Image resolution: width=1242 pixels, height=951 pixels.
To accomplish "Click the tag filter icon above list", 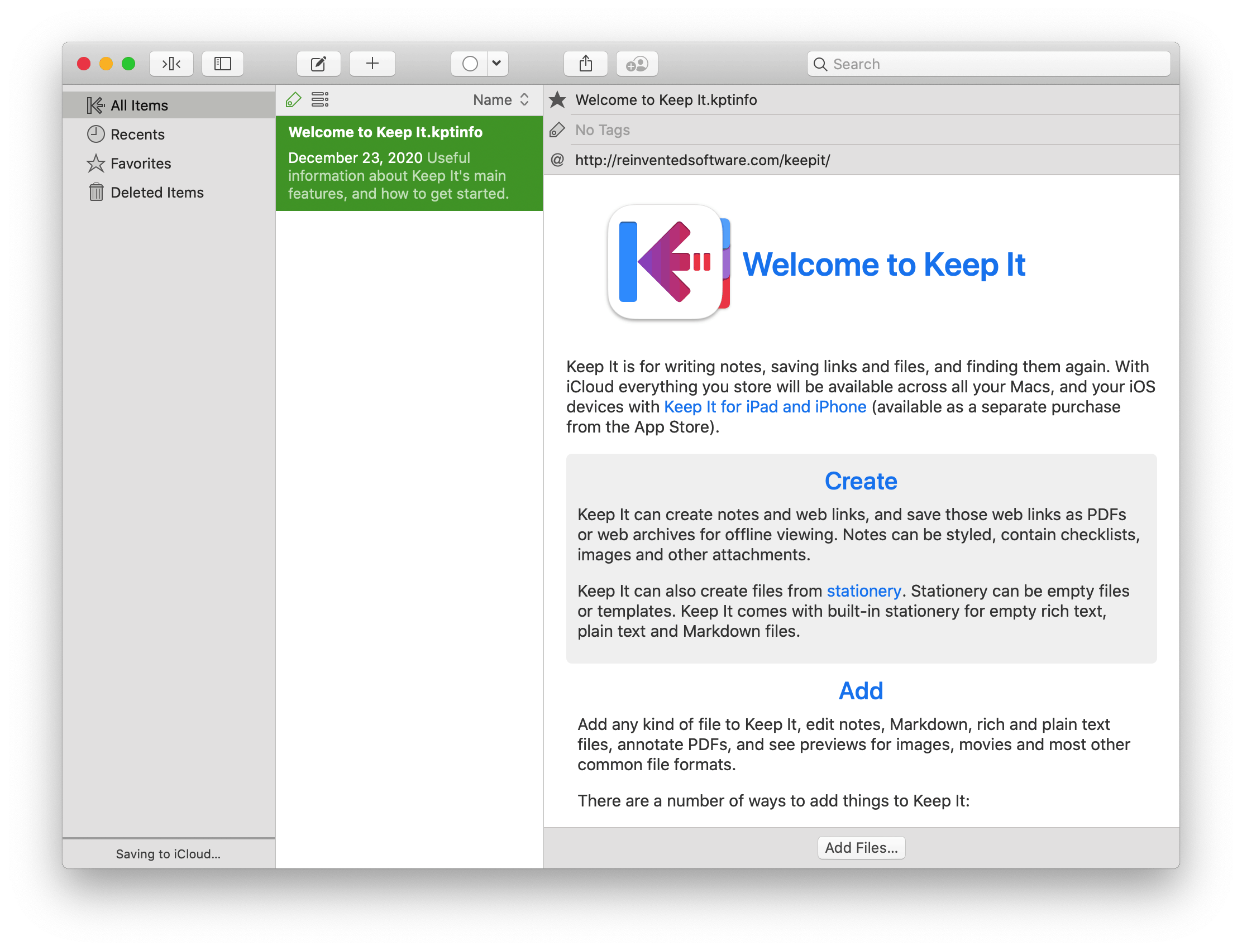I will [293, 100].
